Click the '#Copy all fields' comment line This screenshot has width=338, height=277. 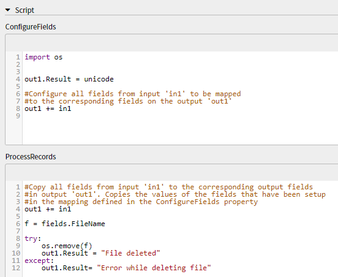click(x=168, y=187)
